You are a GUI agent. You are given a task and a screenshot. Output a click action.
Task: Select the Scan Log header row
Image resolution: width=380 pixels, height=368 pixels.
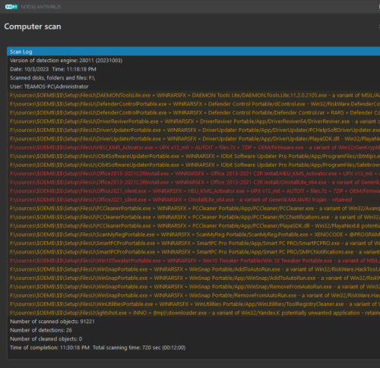click(194, 52)
